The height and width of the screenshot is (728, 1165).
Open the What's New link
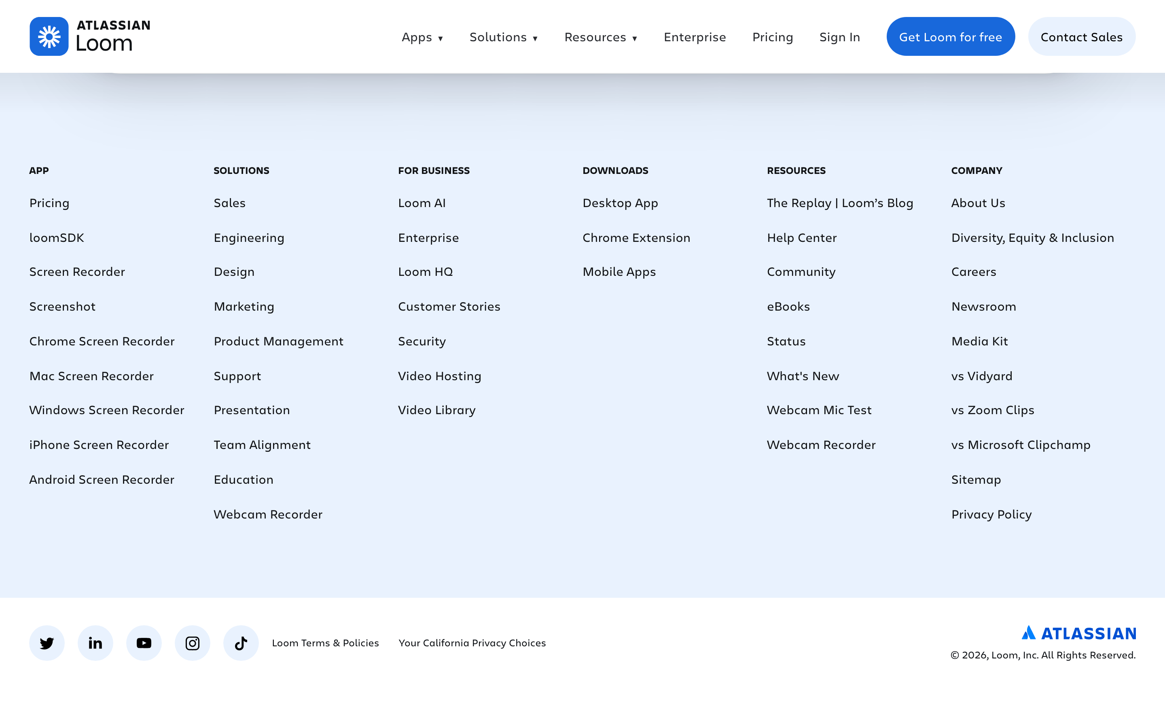click(x=803, y=376)
